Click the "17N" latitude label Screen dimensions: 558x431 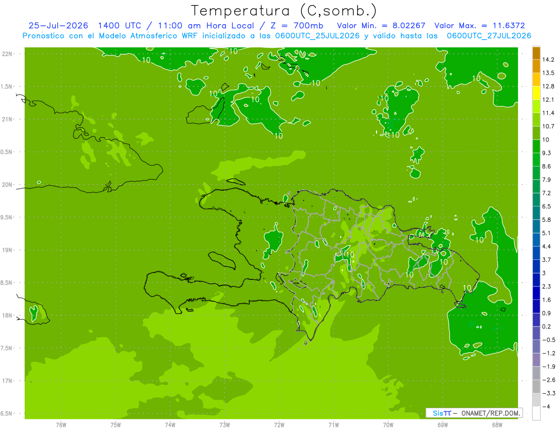7,381
